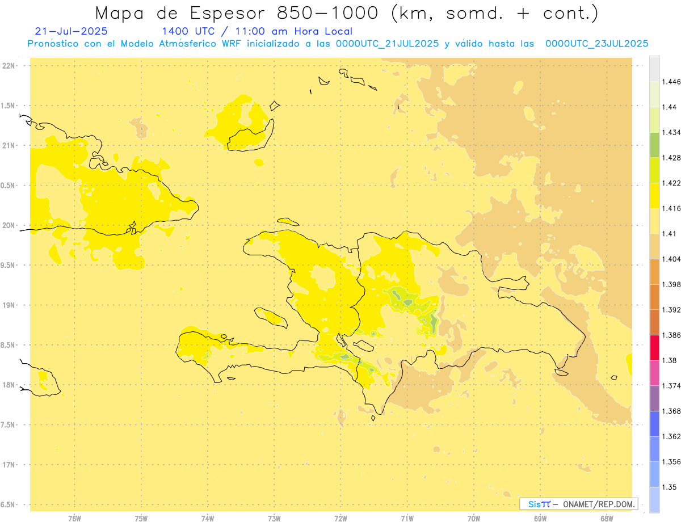
Task: Click the longitude label '73W'
Action: click(x=274, y=518)
